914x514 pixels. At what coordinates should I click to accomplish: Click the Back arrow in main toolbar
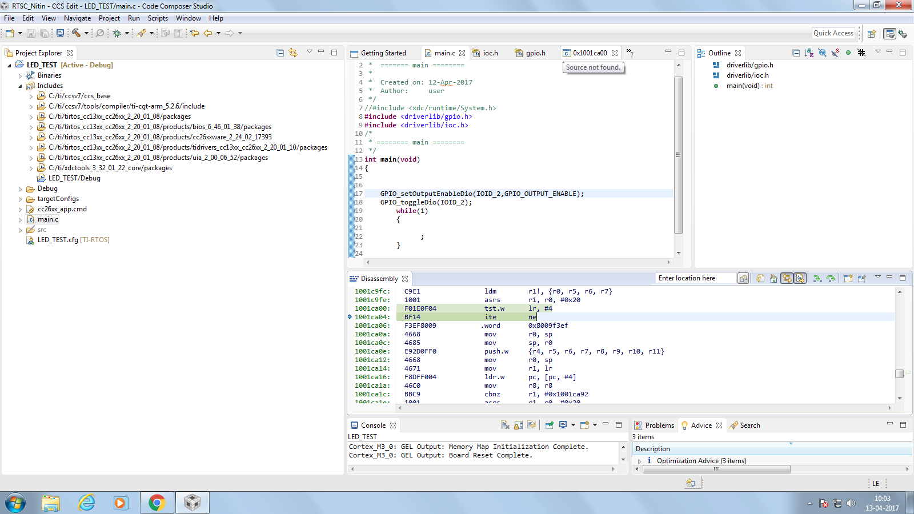[208, 33]
